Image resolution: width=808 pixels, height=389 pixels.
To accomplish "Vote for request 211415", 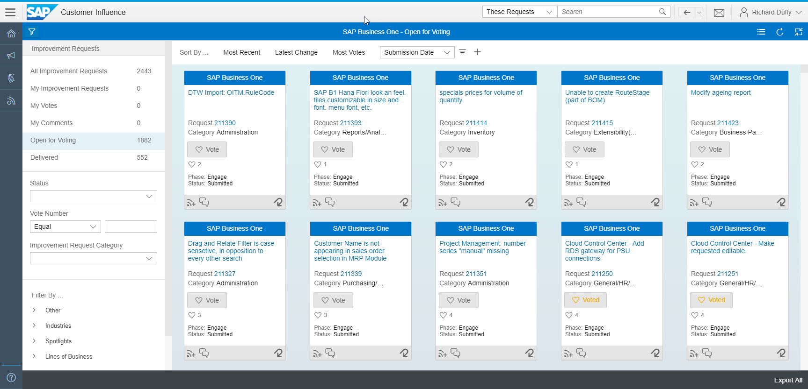I will (584, 149).
